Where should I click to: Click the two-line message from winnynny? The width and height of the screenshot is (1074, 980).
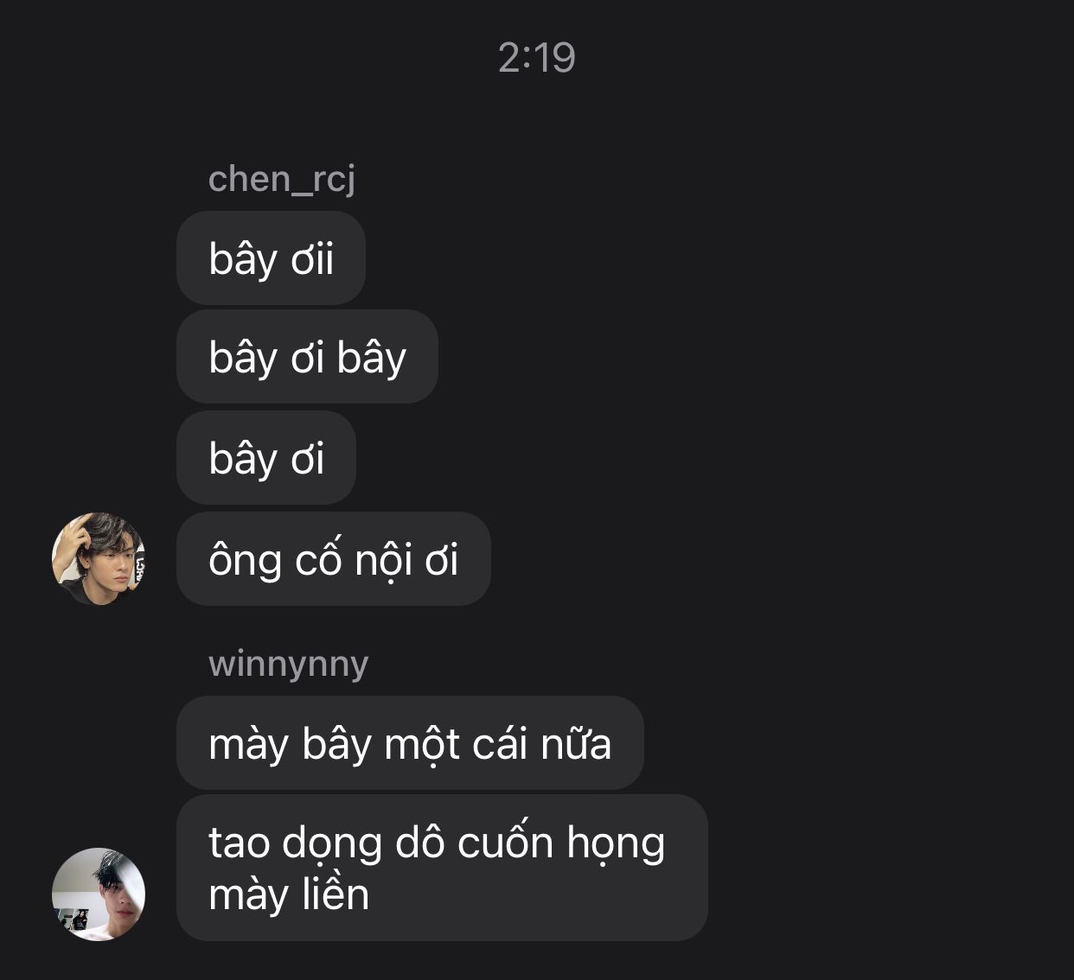pyautogui.click(x=442, y=868)
